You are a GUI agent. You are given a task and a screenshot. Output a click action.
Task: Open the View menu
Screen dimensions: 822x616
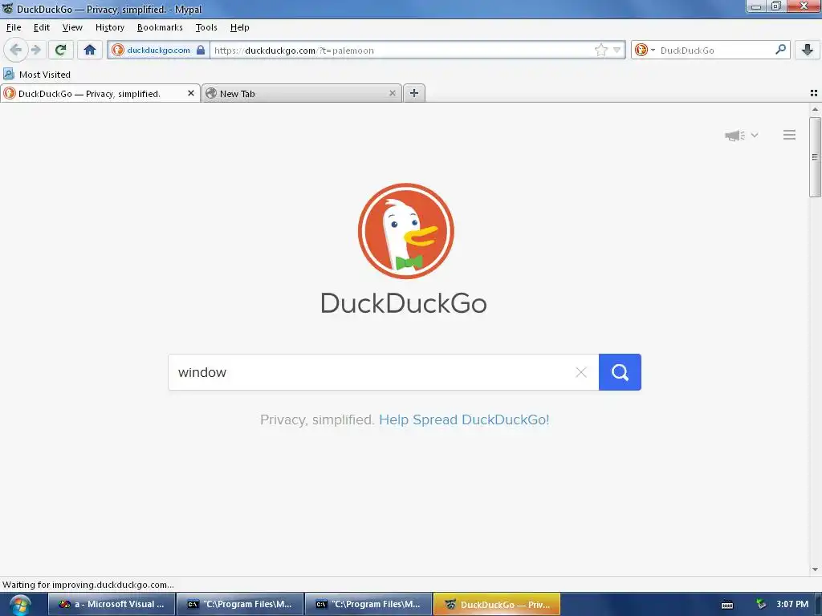(72, 27)
